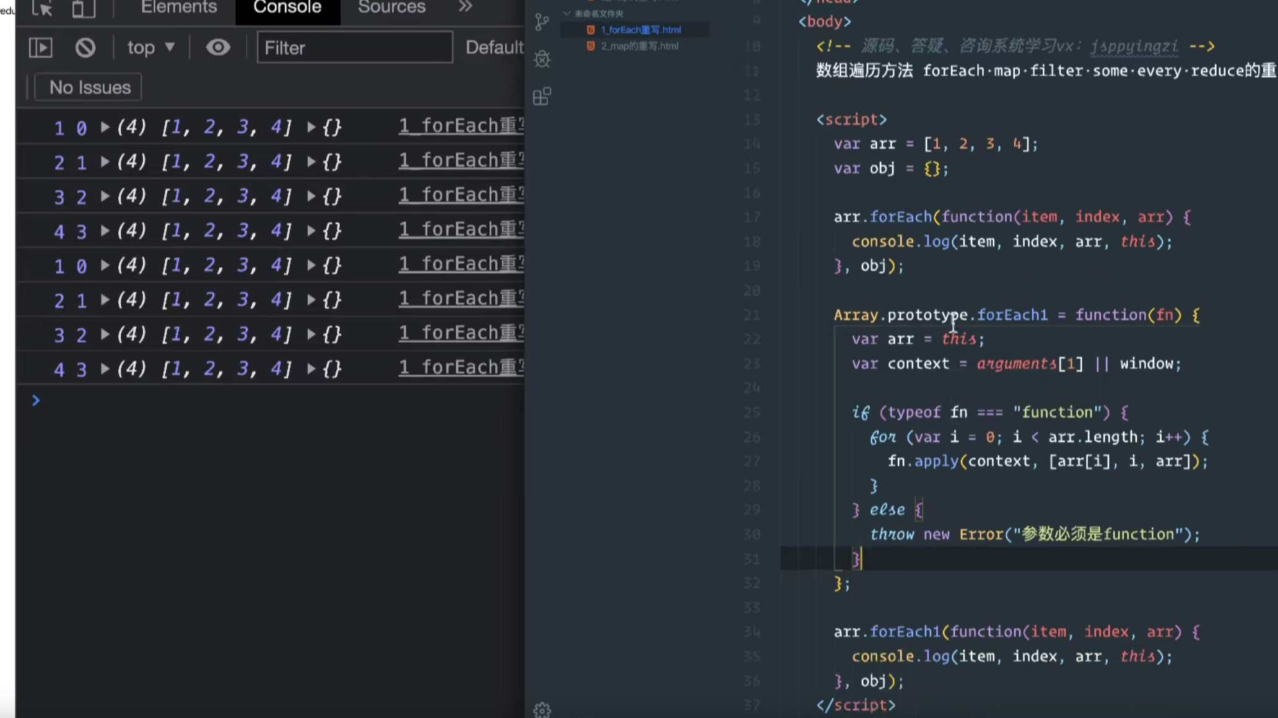Screen dimensions: 1278x718
Task: Click the No Issues button
Action: point(89,87)
